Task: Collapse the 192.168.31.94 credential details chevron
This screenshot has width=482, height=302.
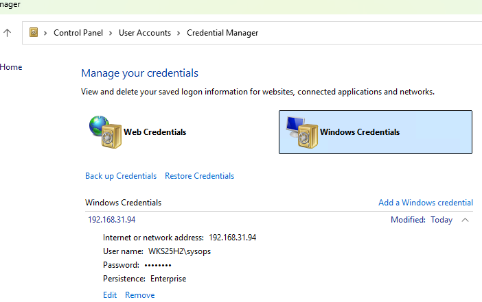Action: tap(466, 220)
